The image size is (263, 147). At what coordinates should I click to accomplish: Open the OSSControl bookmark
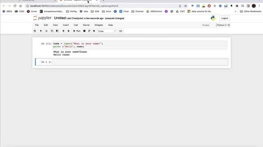[x=154, y=11]
